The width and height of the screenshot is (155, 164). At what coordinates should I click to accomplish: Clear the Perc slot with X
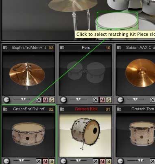tap(96, 100)
